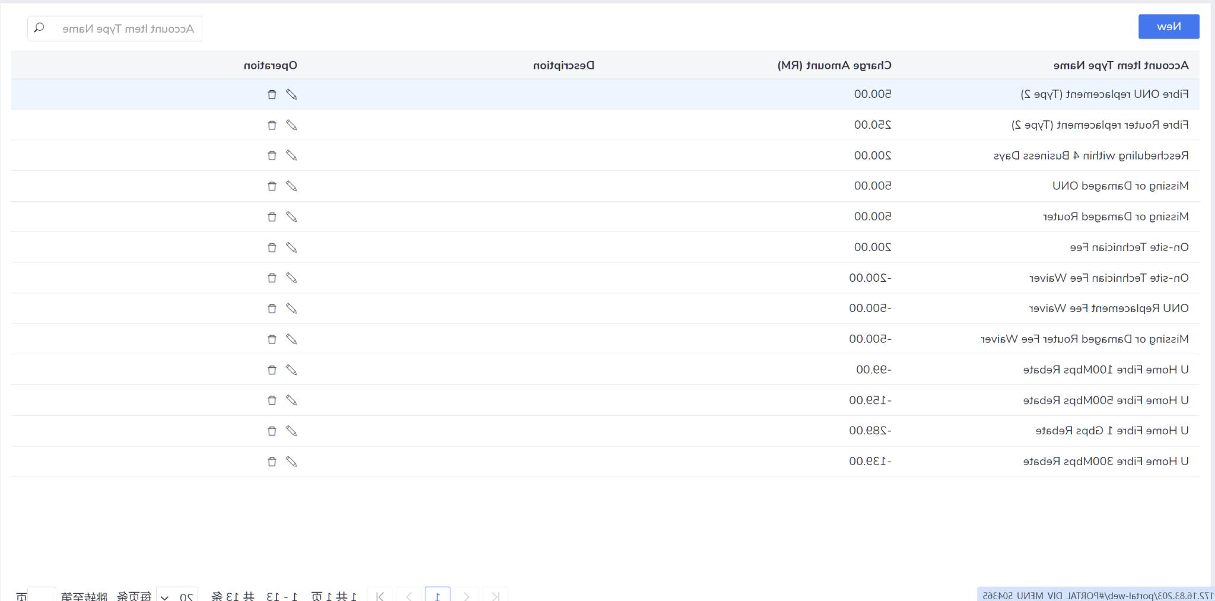Select the ONU Replacement Fee Waiver name
1215x601 pixels.
[1109, 309]
